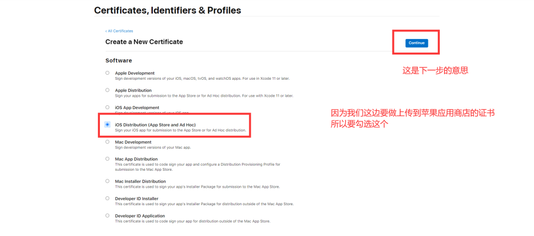Click the Mac Development label text
The height and width of the screenshot is (236, 534).
point(133,142)
